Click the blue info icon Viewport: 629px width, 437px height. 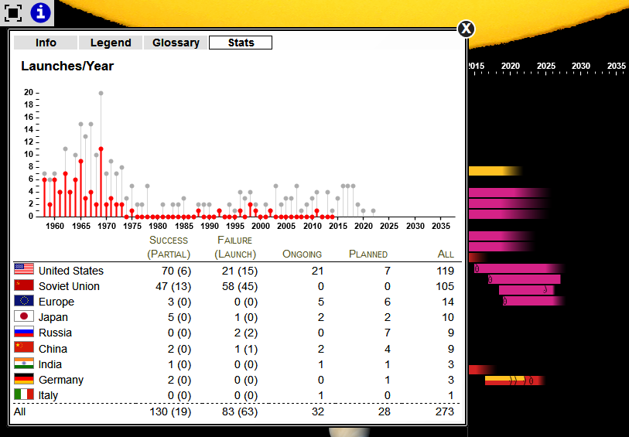tap(40, 12)
